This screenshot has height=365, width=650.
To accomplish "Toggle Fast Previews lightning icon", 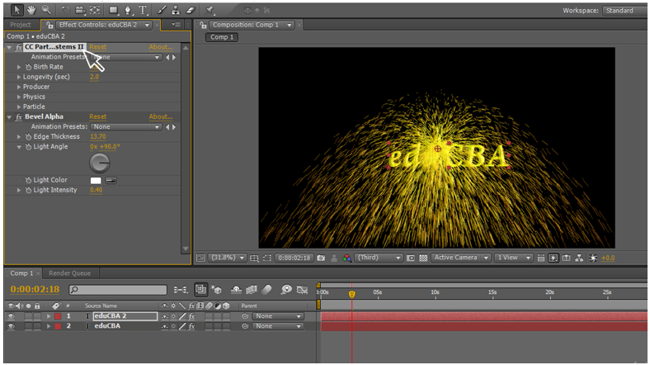I will [x=553, y=258].
